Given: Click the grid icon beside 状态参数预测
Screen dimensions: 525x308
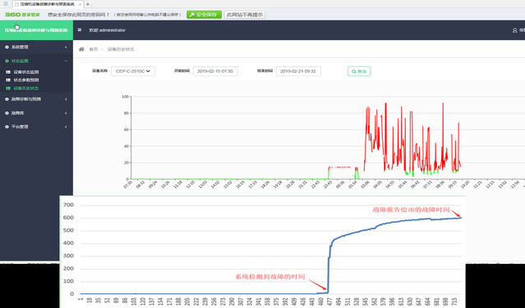Looking at the screenshot, I should [x=8, y=80].
